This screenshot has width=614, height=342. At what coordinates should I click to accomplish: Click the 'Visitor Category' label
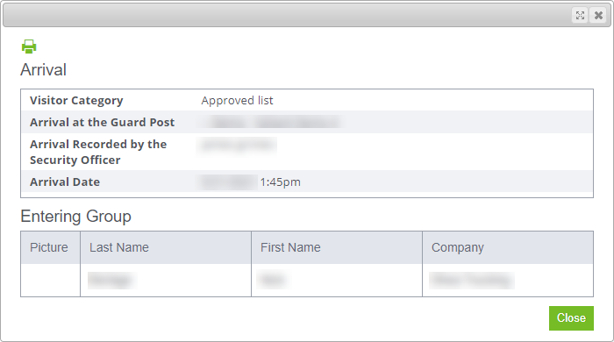[x=76, y=101]
